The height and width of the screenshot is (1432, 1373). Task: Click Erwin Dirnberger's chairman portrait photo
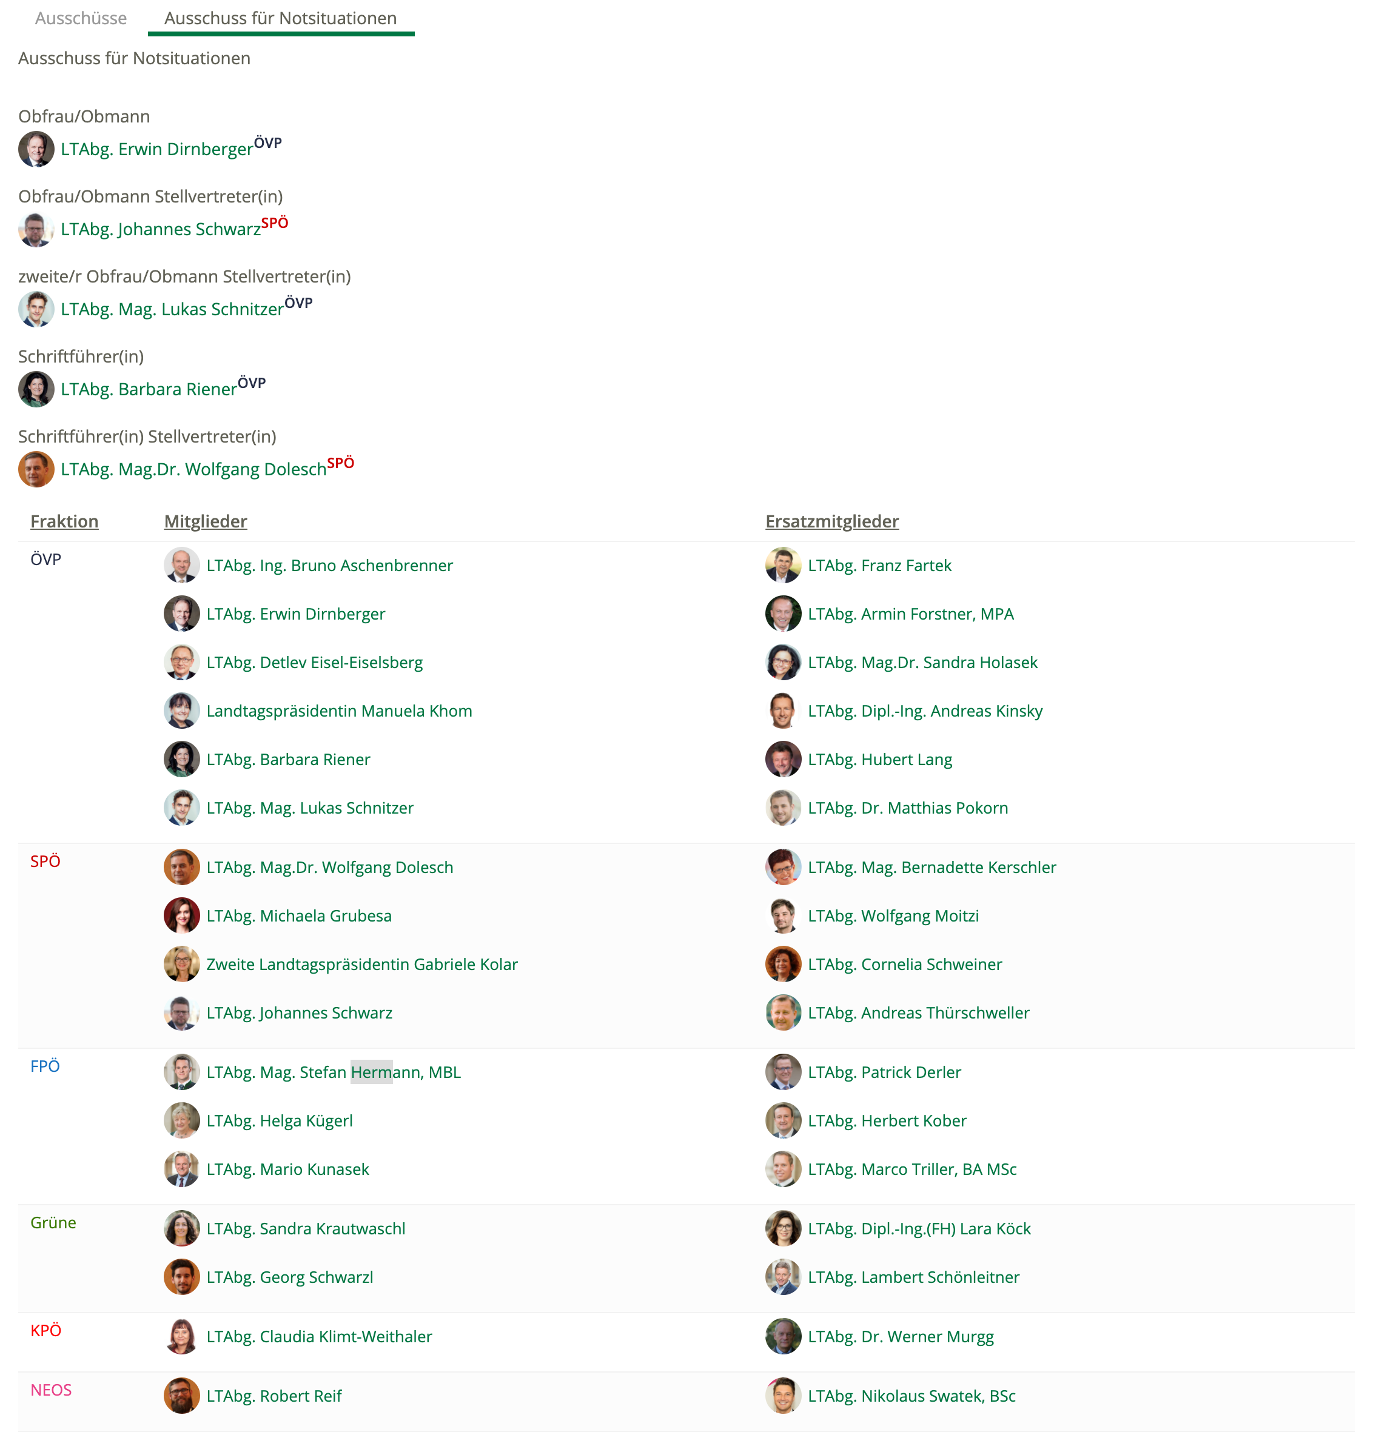coord(36,149)
